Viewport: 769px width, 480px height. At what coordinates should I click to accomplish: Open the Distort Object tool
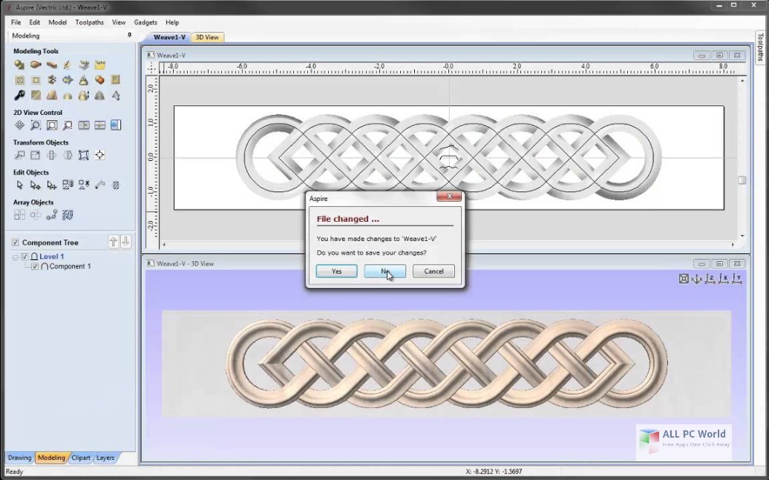[x=84, y=155]
